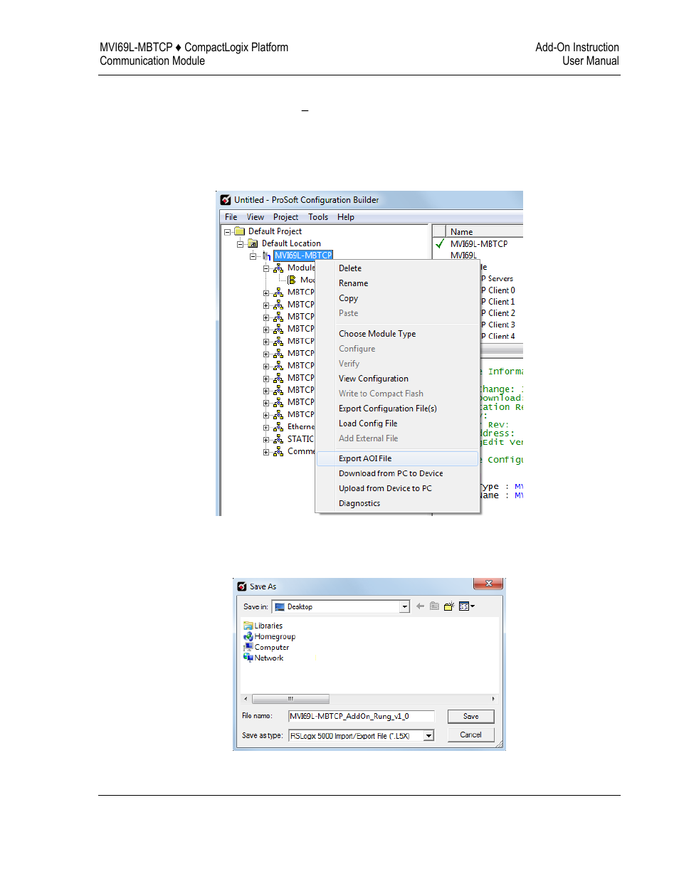Click the File name input field
The image size is (679, 879).
pos(361,716)
